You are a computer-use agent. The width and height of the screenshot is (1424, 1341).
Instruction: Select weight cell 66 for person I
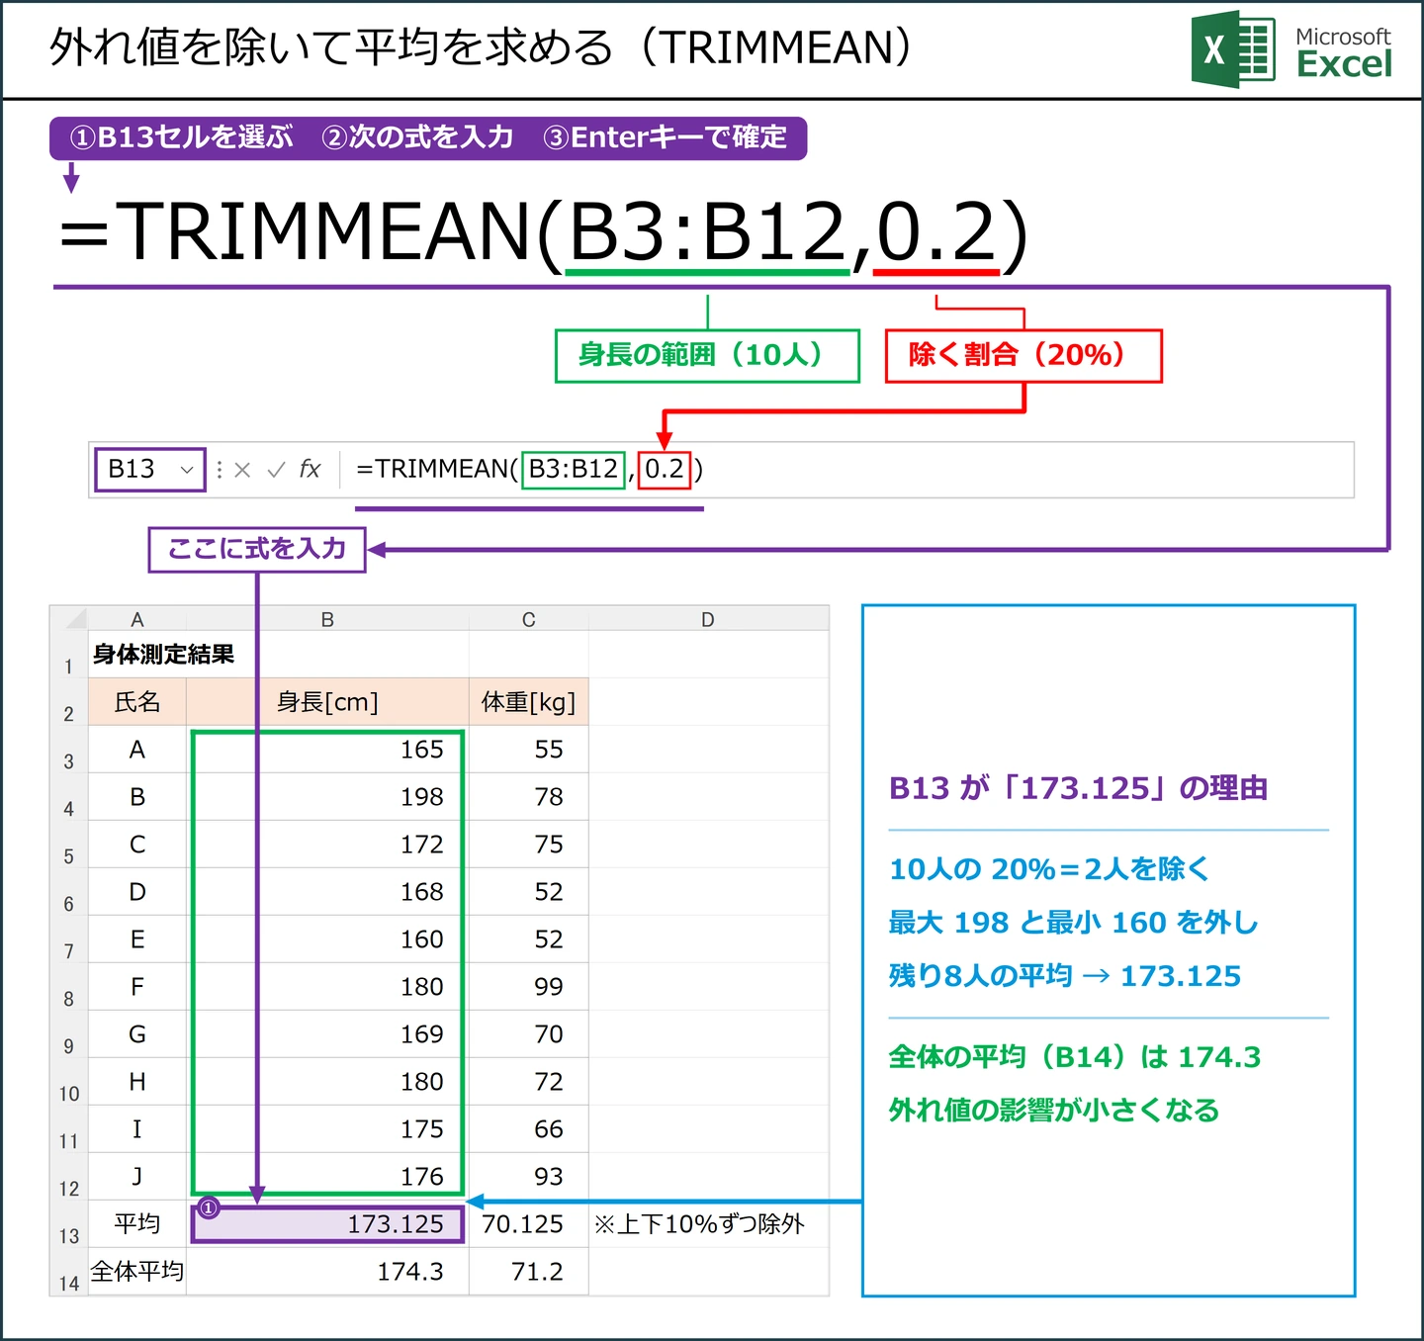click(x=529, y=1129)
